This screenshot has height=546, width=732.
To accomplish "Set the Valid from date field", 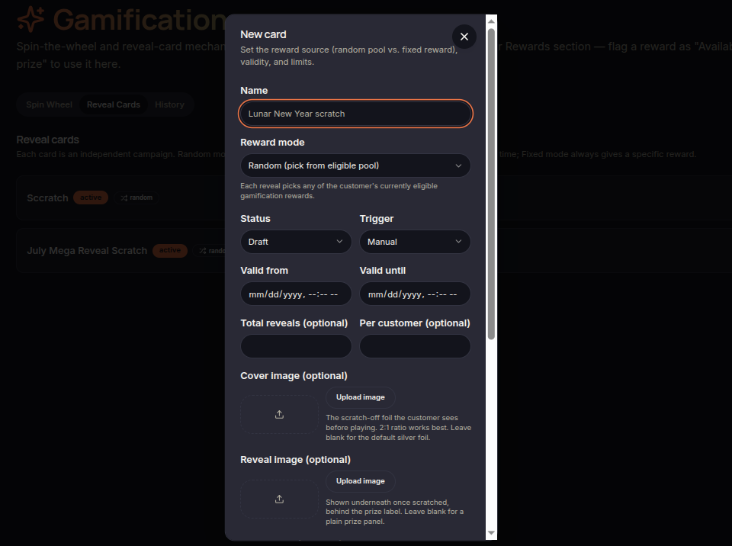I will 296,294.
